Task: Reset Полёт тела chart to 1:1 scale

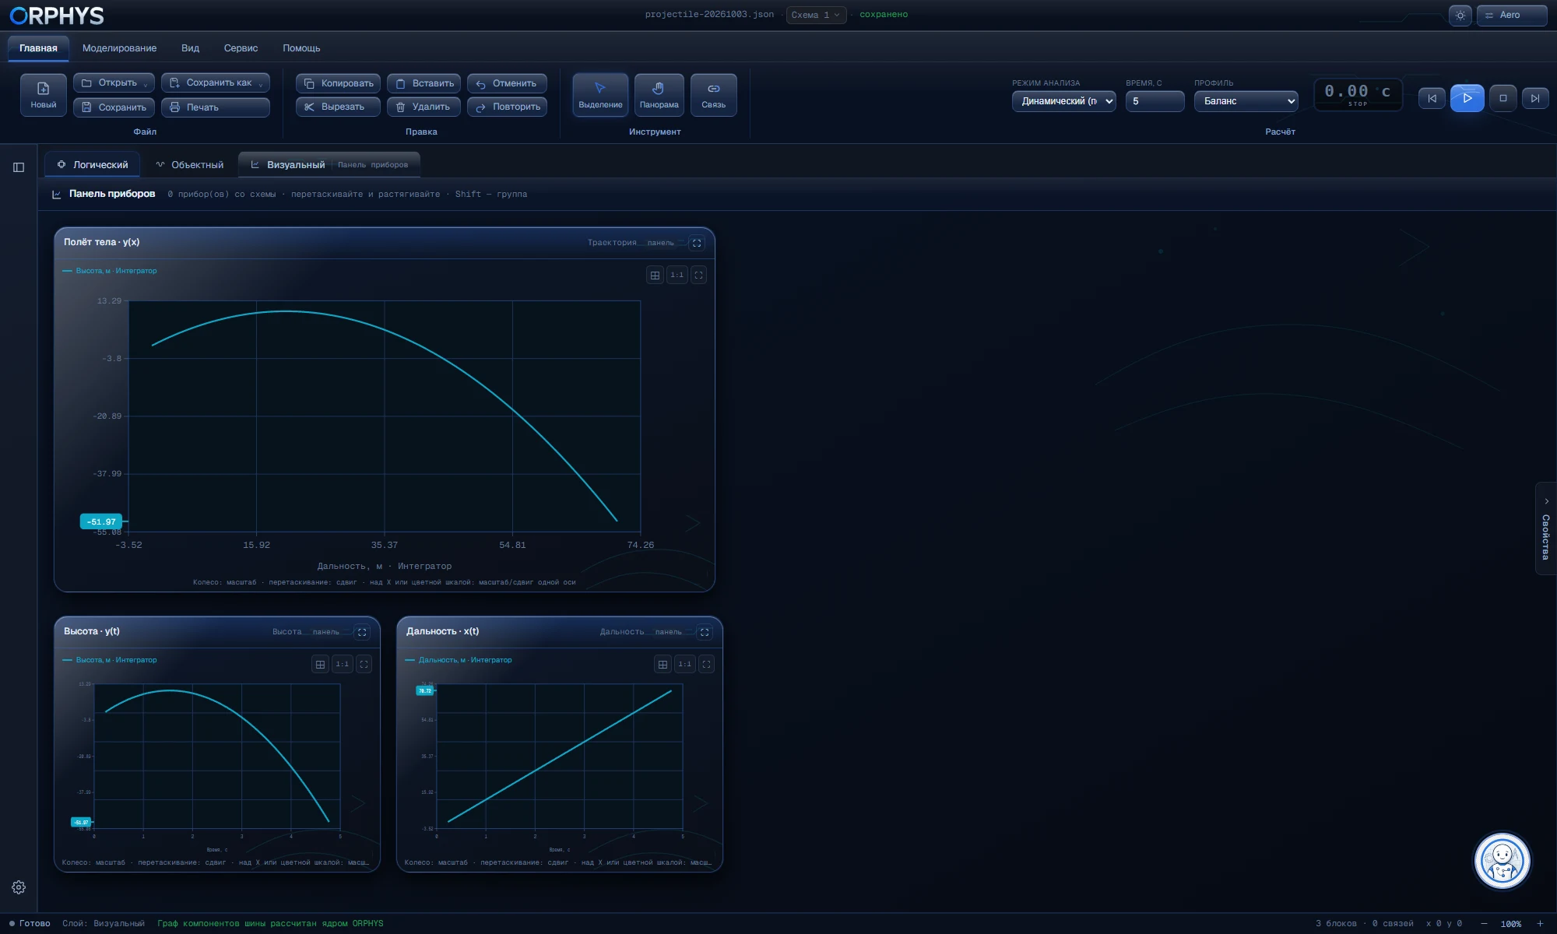Action: [677, 275]
